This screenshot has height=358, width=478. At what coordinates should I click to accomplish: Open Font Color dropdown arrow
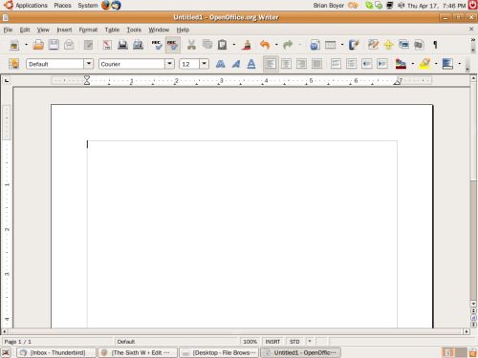tap(413, 64)
